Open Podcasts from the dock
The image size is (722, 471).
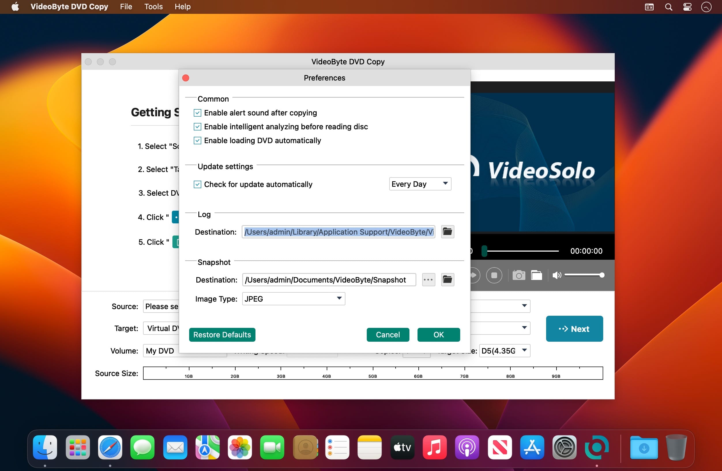[x=467, y=447]
